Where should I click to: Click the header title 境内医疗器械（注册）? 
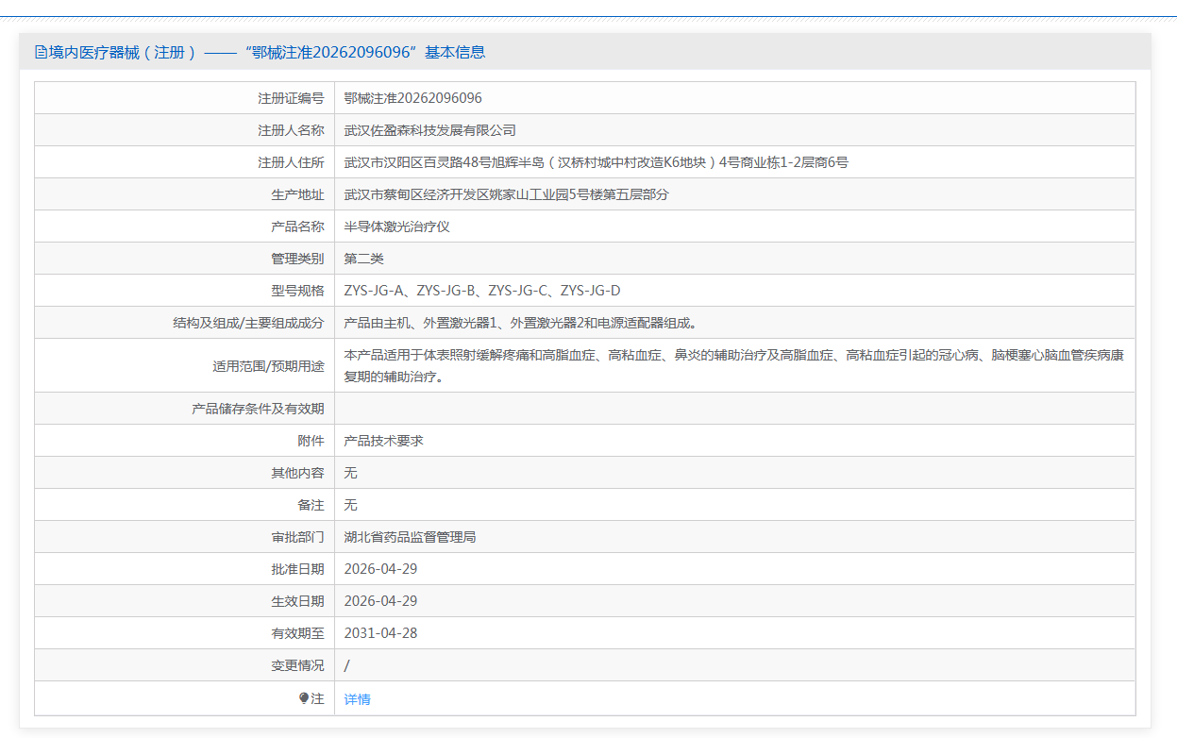coord(123,52)
